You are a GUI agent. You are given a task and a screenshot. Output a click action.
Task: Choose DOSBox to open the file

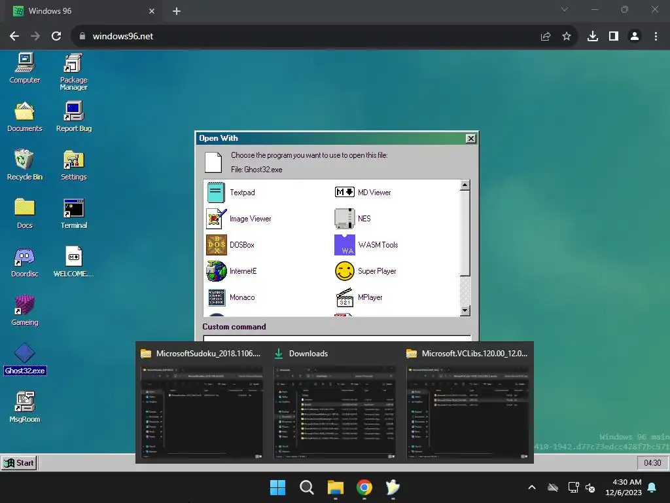(231, 245)
